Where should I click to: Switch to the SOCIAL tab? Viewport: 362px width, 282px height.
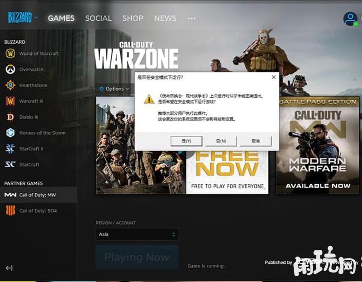click(98, 18)
